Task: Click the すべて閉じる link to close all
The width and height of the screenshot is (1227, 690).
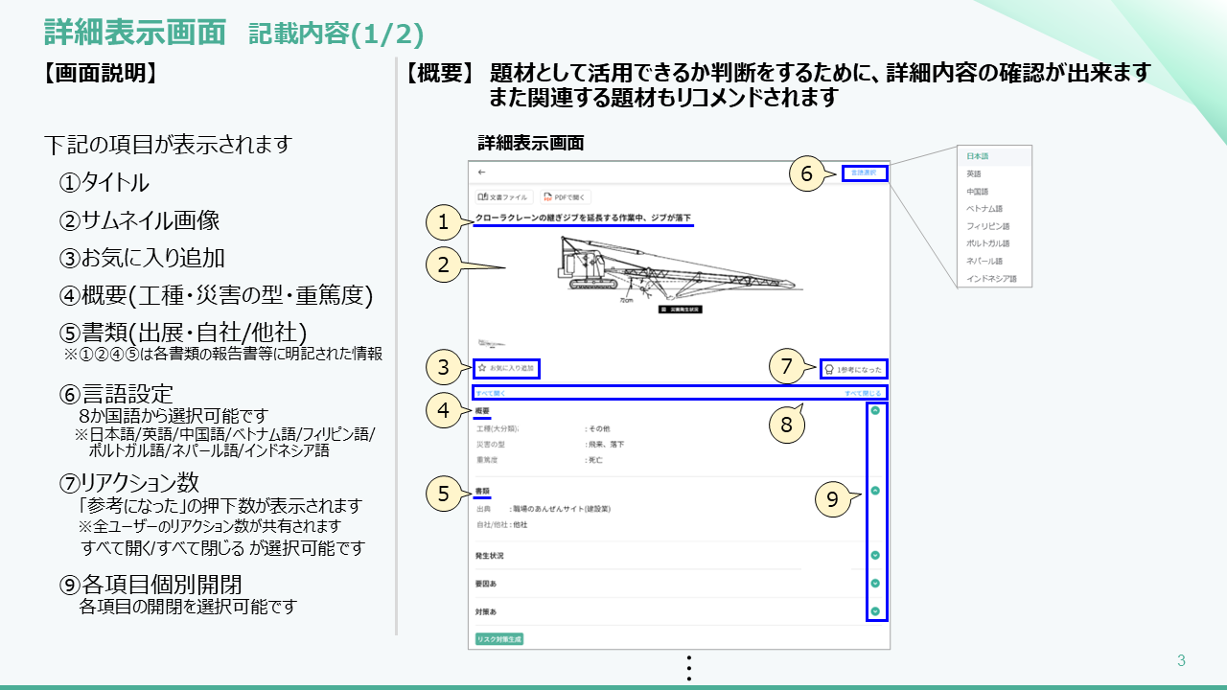Action: tap(864, 392)
